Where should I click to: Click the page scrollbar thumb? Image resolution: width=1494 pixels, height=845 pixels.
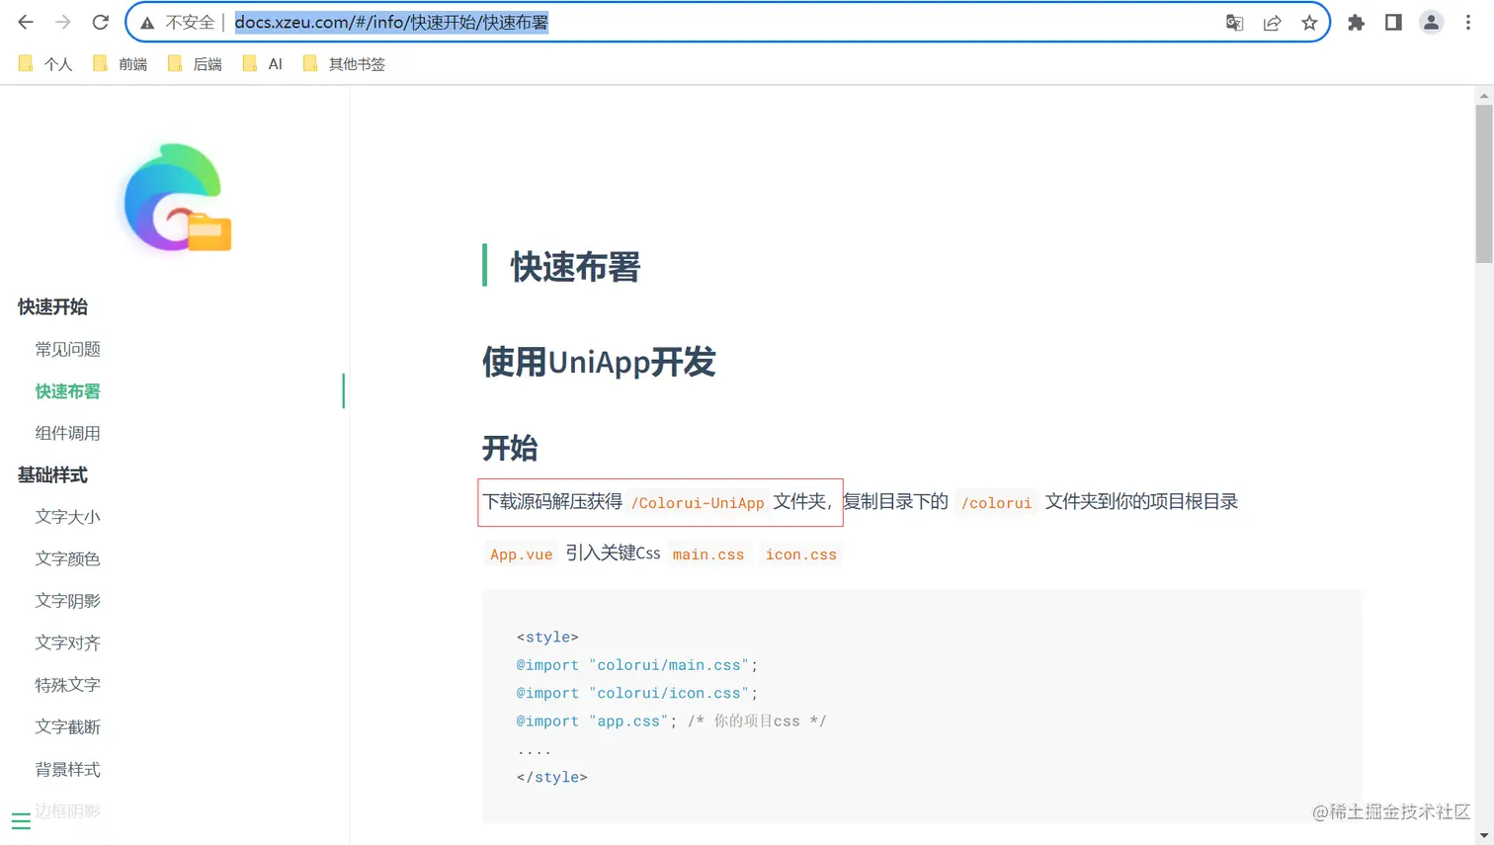click(x=1484, y=184)
